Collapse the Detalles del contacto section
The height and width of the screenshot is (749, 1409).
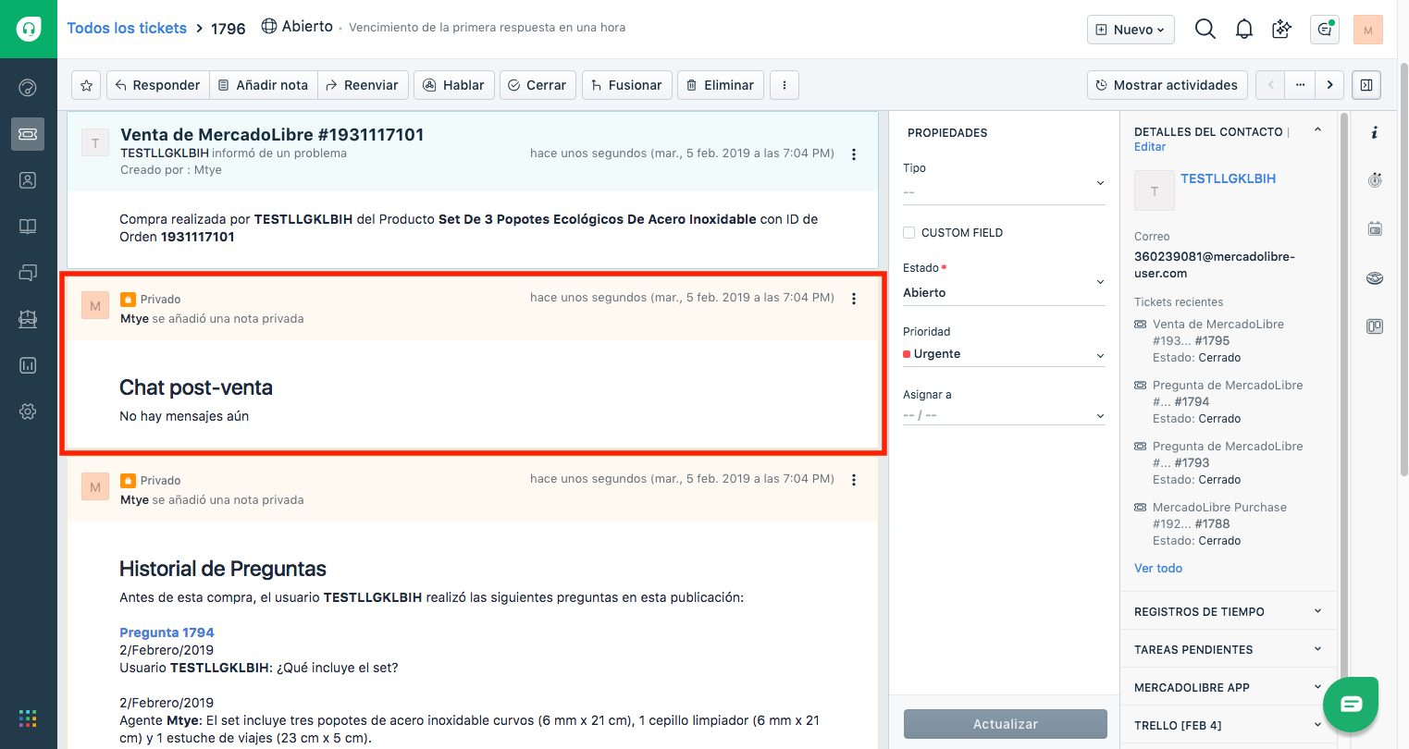(1318, 131)
